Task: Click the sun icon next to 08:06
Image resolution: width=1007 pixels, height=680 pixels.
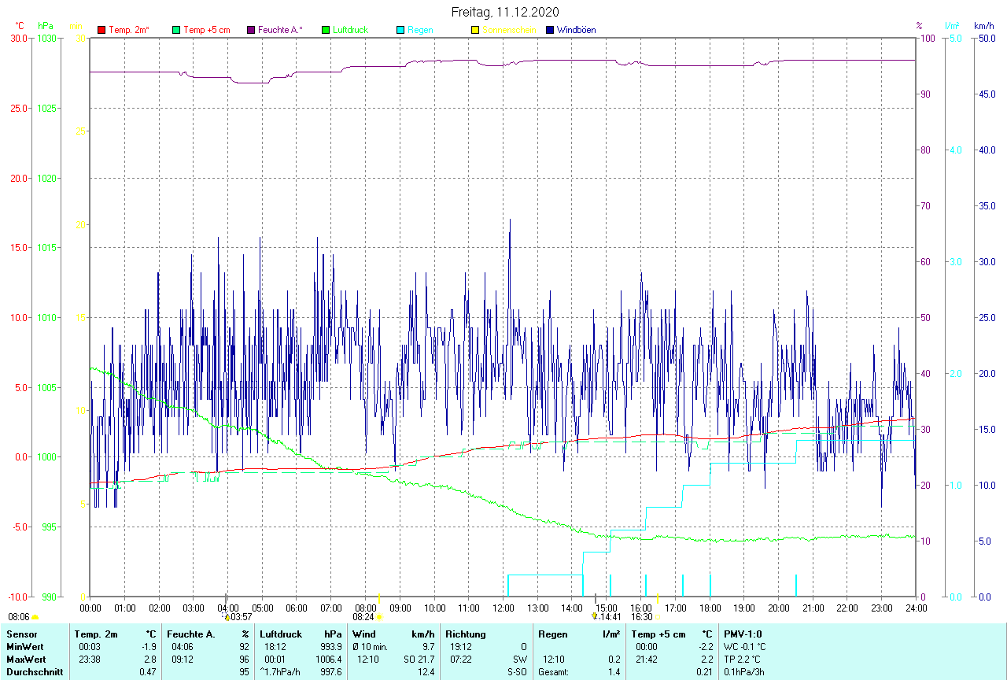Action: point(35,617)
